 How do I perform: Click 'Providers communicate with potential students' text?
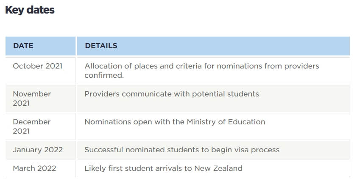(x=172, y=94)
